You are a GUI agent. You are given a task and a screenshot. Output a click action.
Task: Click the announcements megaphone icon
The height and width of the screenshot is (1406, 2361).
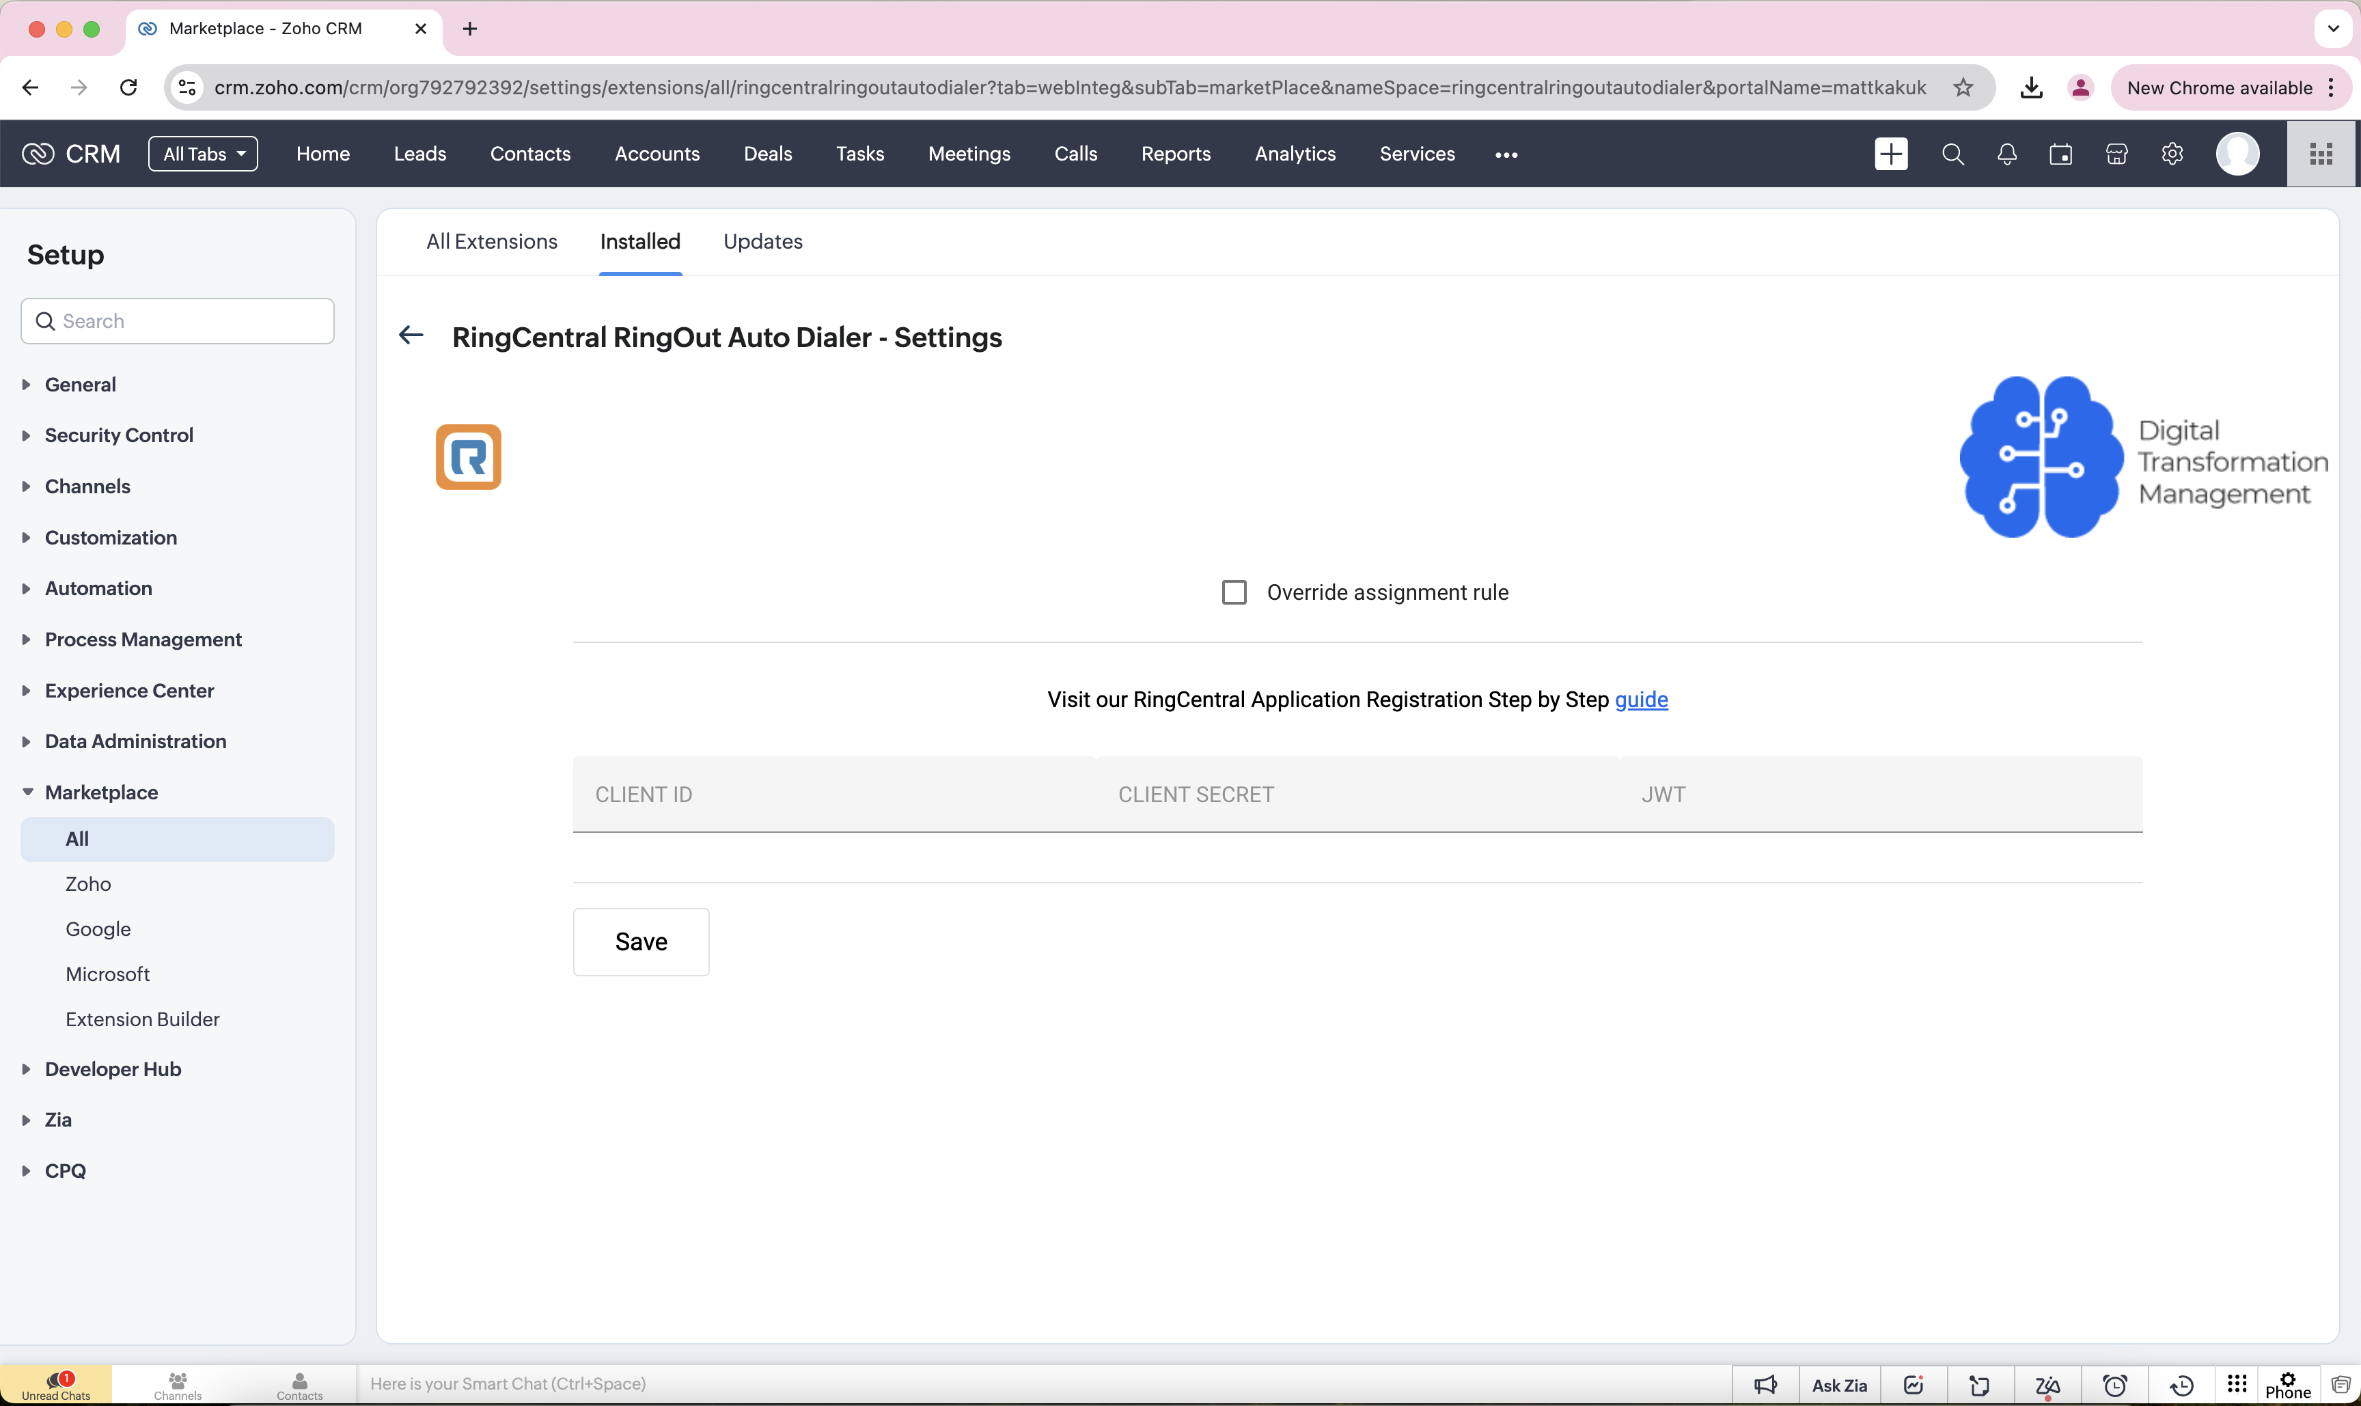tap(1766, 1385)
